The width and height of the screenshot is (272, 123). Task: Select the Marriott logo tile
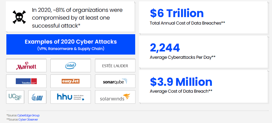click(26, 65)
